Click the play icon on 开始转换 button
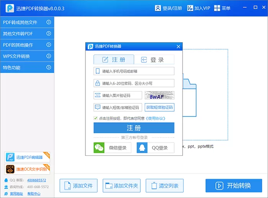The width and height of the screenshot is (268, 198). (x=219, y=186)
